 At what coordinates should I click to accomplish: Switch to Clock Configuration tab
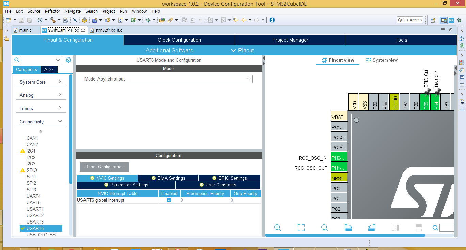click(179, 40)
